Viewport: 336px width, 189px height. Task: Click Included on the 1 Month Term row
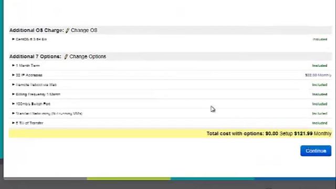320,66
